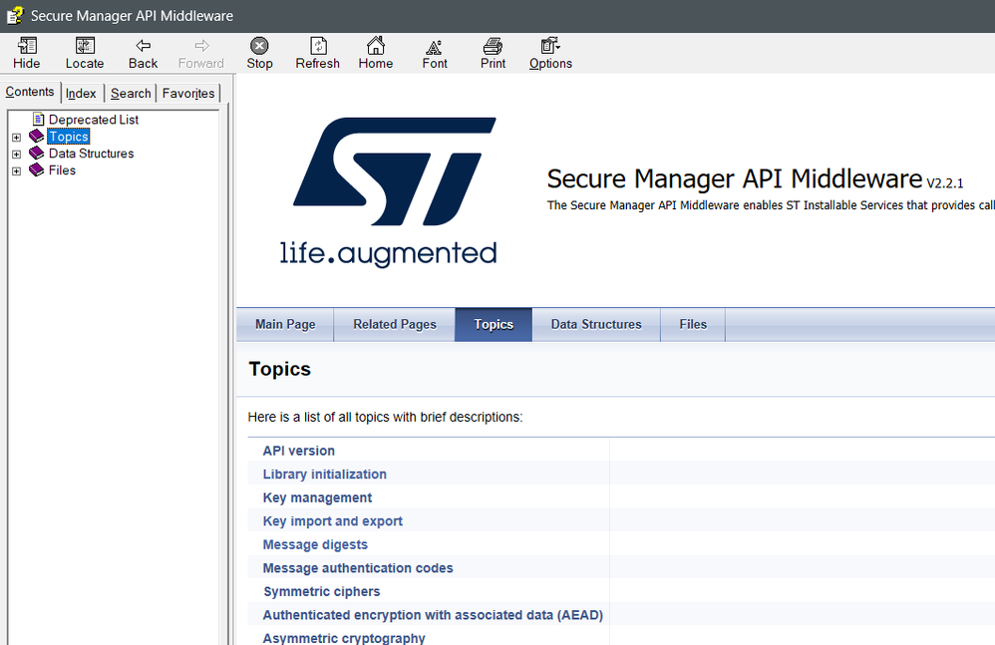
Task: Open the Library initialization topic link
Action: pos(325,475)
